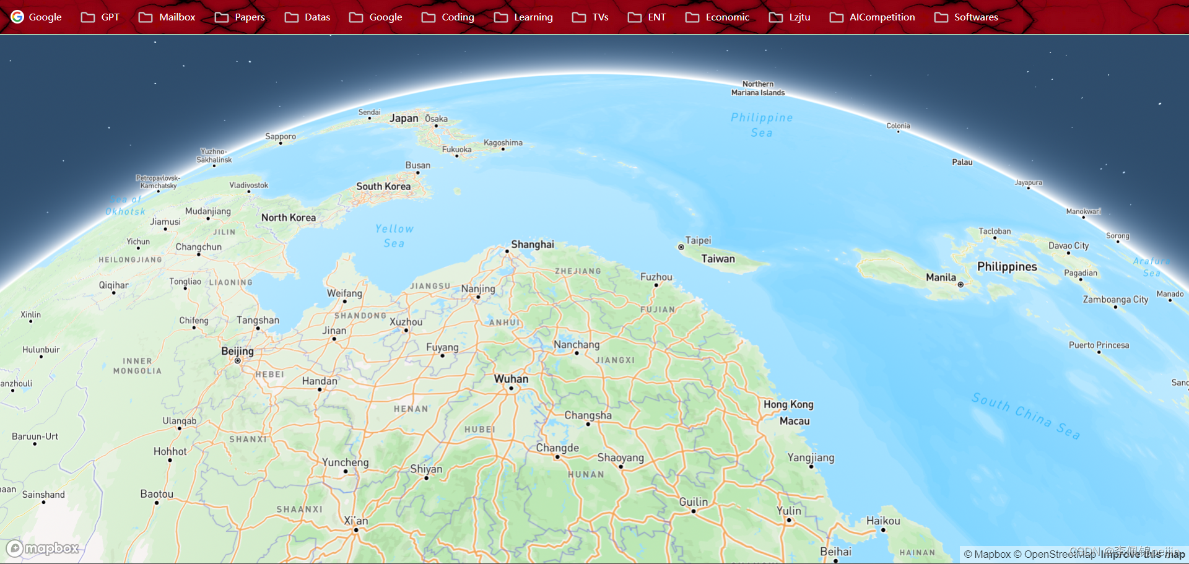Click the Xuzhou city label
The image size is (1189, 564).
pyautogui.click(x=406, y=322)
